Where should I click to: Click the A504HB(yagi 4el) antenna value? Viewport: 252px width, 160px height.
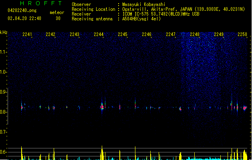[x=141, y=19]
